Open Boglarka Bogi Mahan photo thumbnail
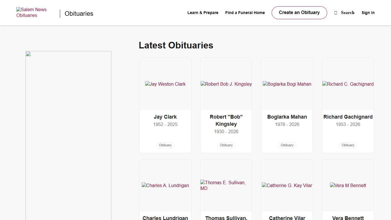 pos(287,84)
